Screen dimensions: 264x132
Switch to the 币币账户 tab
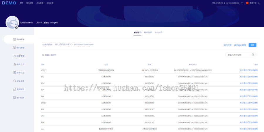click(x=137, y=33)
